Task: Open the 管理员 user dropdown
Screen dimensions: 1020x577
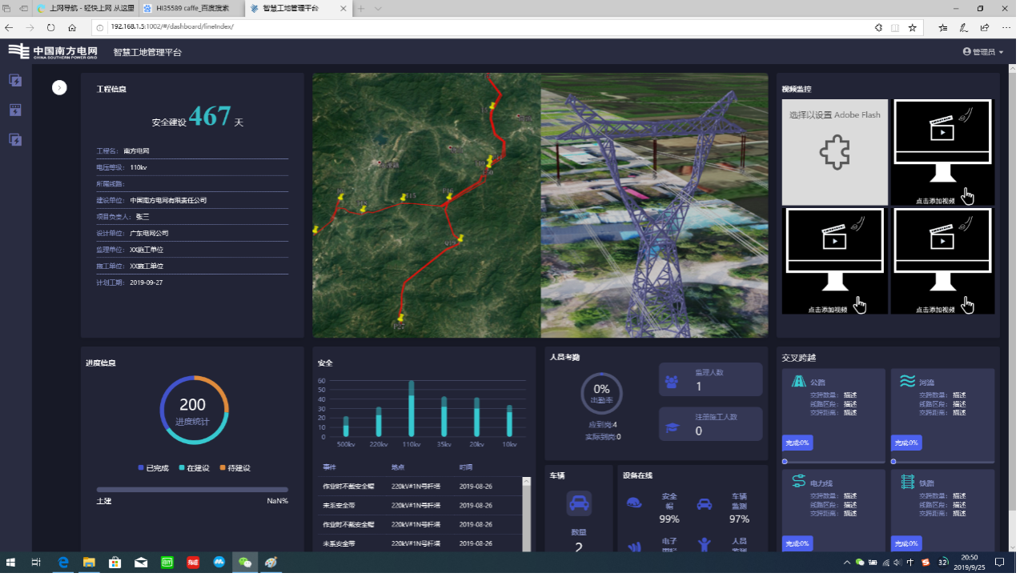Action: pos(982,52)
